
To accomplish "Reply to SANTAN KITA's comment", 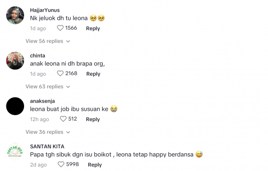I will point(95,165).
